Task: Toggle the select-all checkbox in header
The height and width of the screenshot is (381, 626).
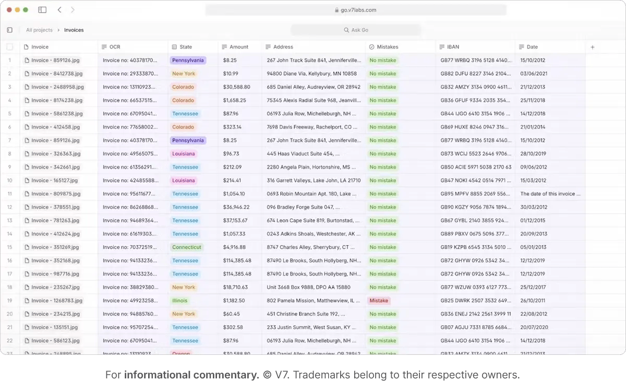Action: tap(10, 47)
